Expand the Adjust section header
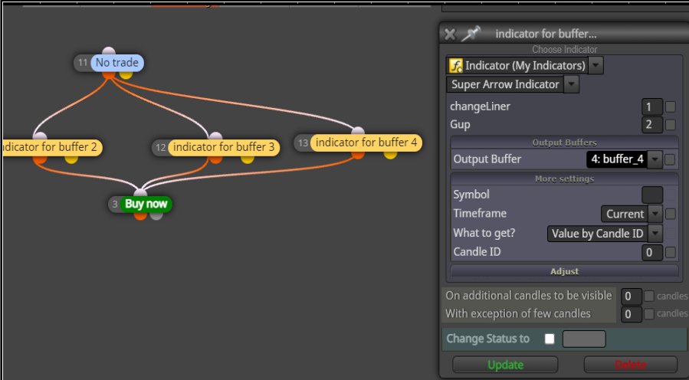The image size is (689, 380). tap(564, 271)
